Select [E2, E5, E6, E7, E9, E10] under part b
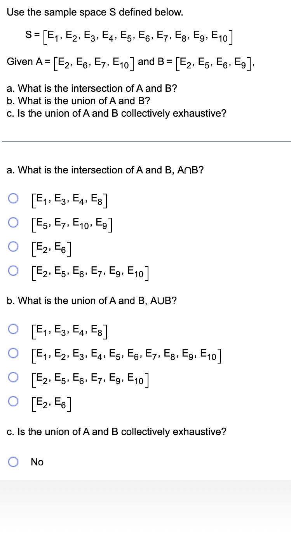Image resolution: width=291 pixels, height=535 pixels. [x=14, y=378]
